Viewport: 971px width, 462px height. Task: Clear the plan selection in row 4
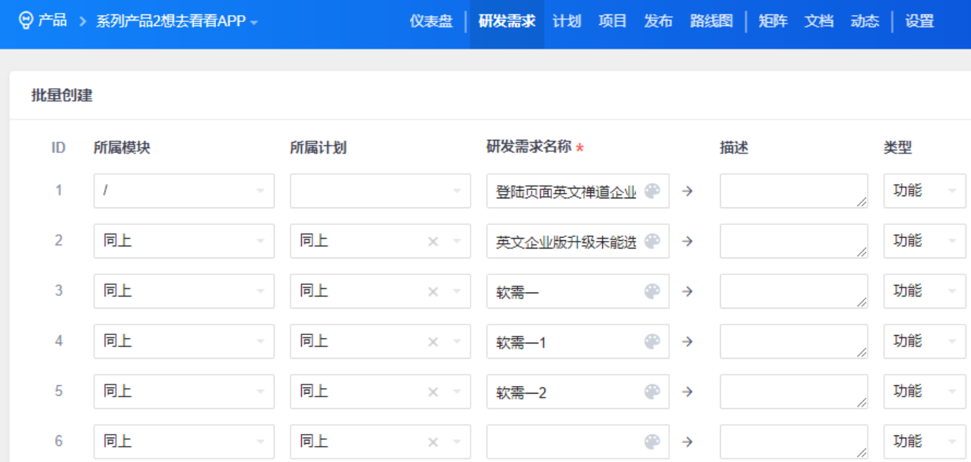click(433, 342)
